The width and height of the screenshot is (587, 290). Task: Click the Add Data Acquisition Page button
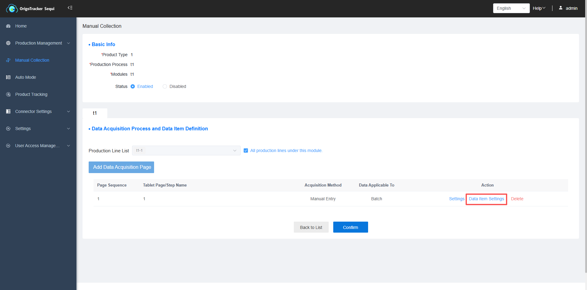coord(121,167)
